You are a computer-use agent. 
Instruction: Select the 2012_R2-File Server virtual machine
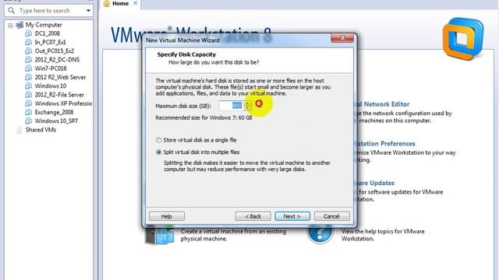[x=59, y=95]
